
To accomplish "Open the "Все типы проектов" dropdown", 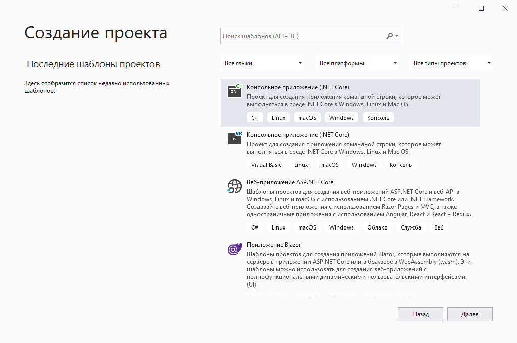I will tap(451, 63).
